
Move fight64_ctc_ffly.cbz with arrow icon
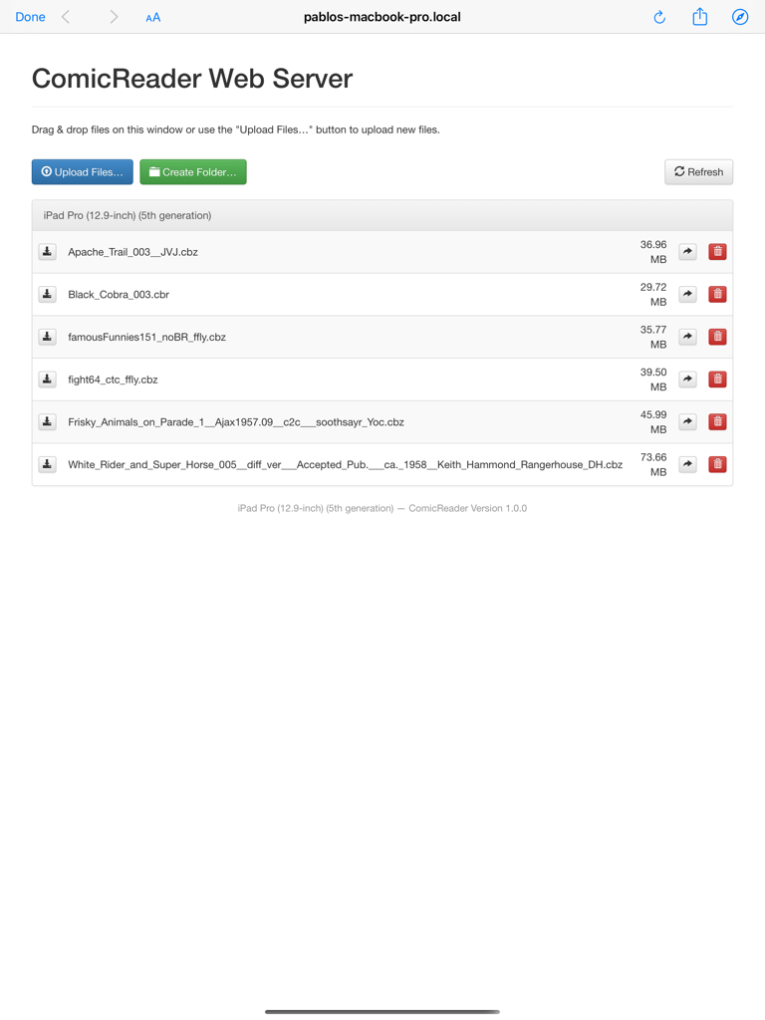click(x=687, y=380)
